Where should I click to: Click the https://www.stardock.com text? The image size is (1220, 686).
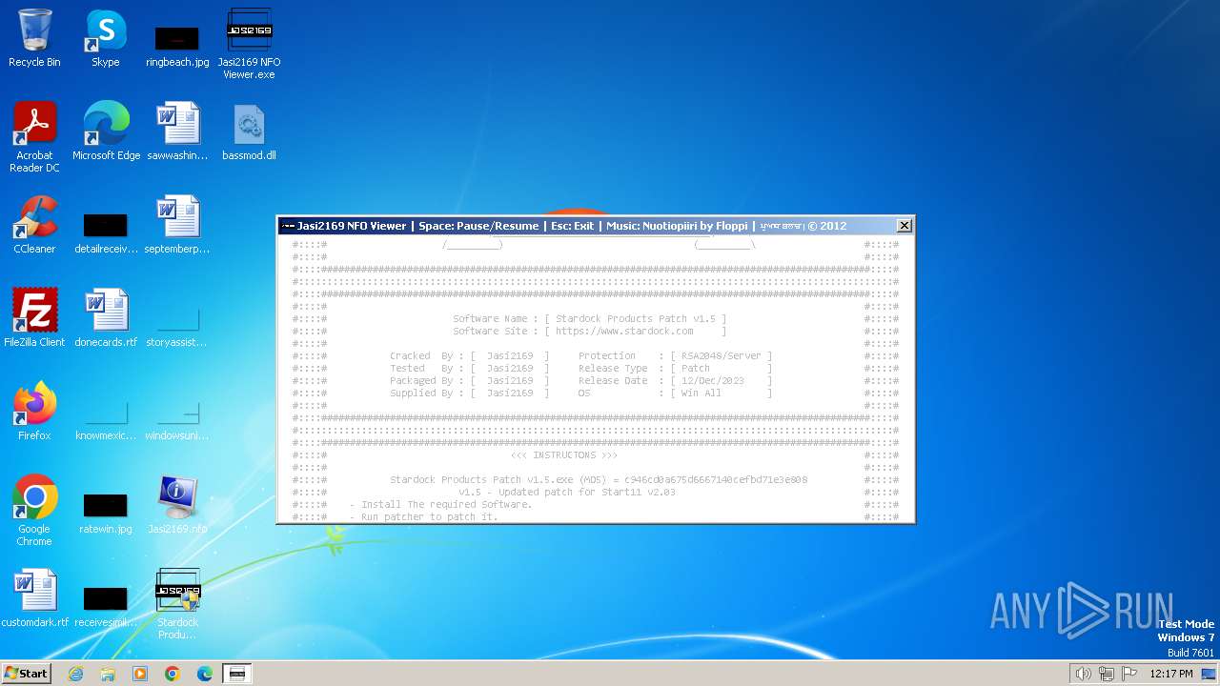(x=624, y=332)
